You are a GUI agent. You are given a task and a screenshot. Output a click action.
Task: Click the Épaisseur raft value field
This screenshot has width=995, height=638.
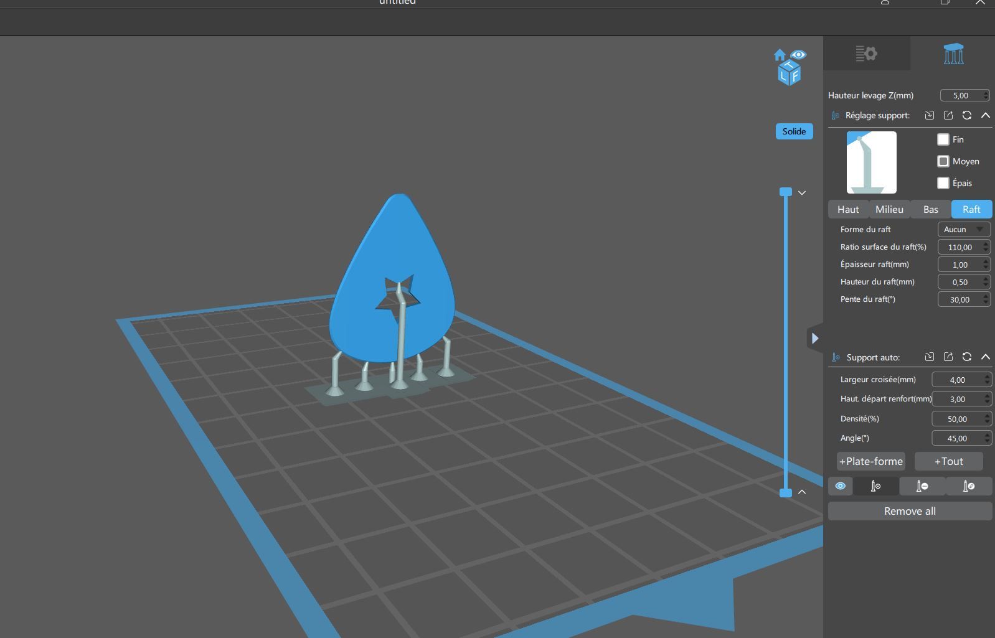pos(964,265)
